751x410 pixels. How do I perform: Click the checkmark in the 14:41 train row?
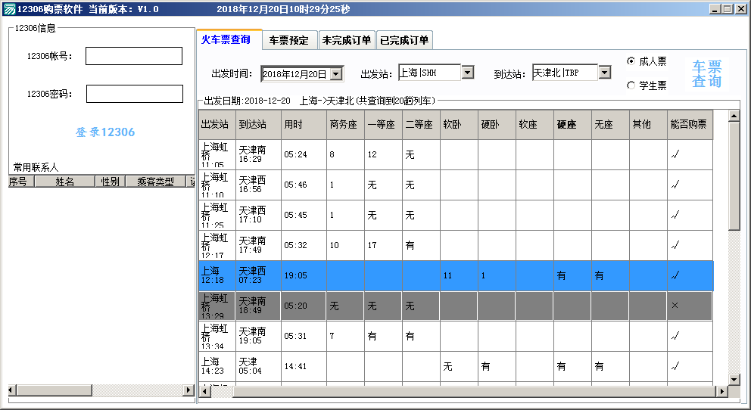pos(675,366)
